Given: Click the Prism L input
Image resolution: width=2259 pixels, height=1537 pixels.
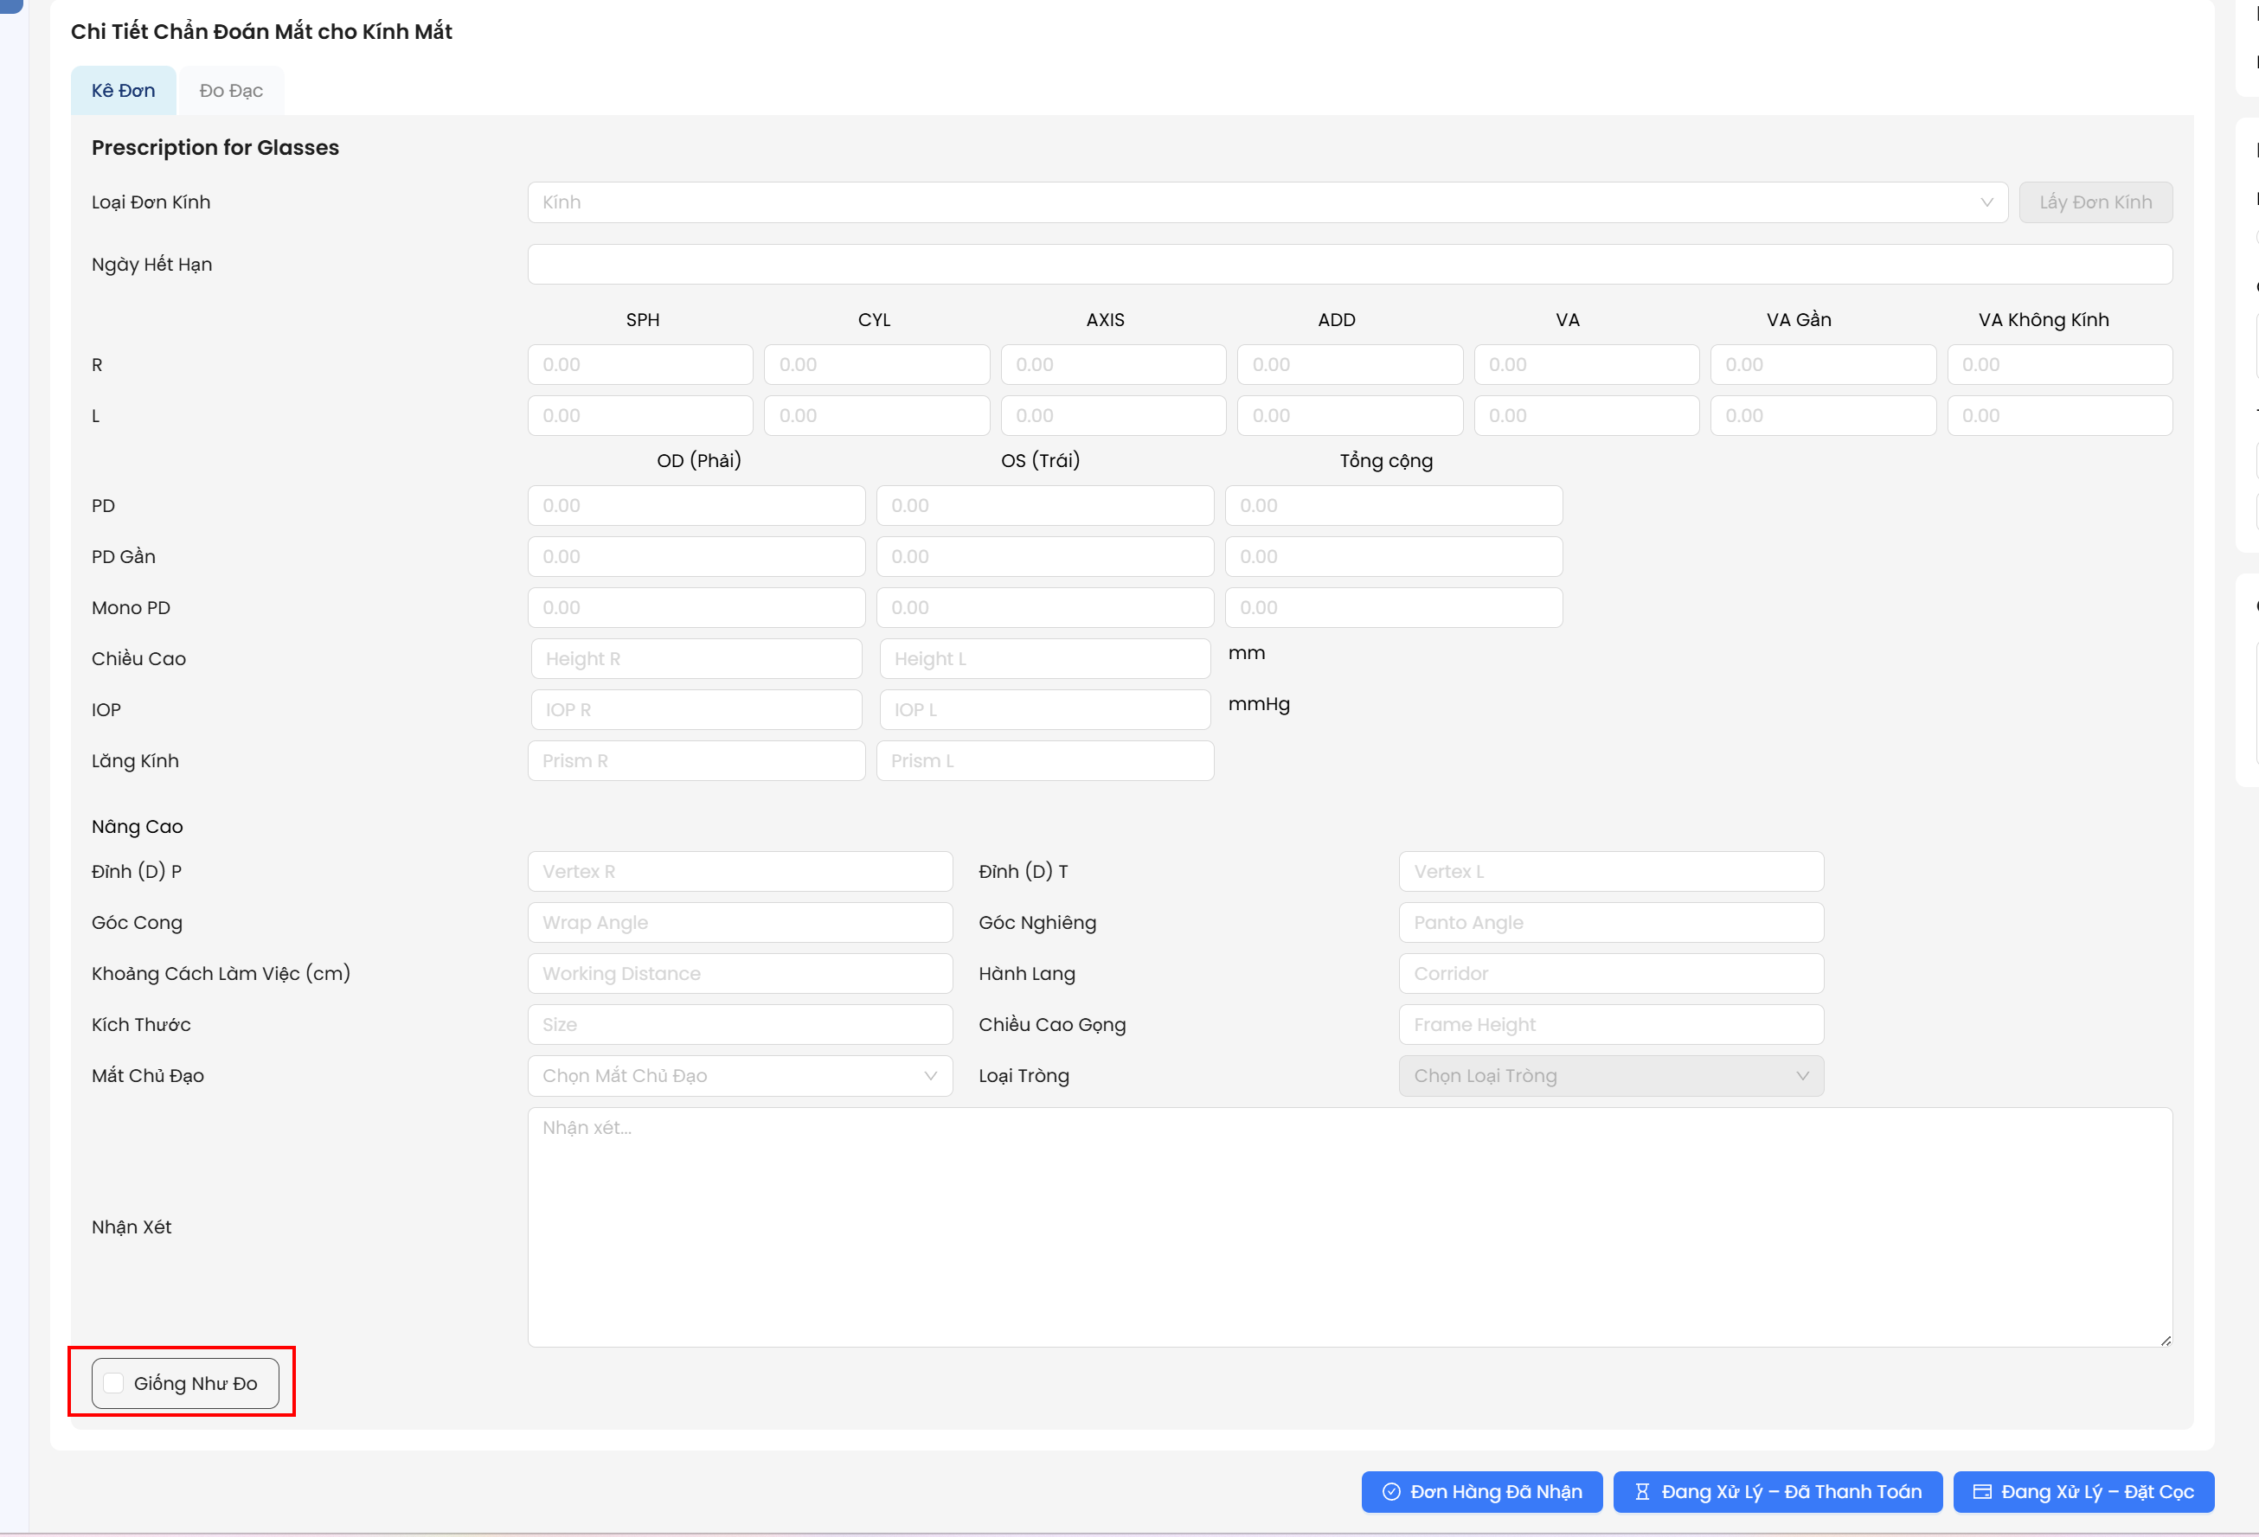Looking at the screenshot, I should click(1046, 761).
